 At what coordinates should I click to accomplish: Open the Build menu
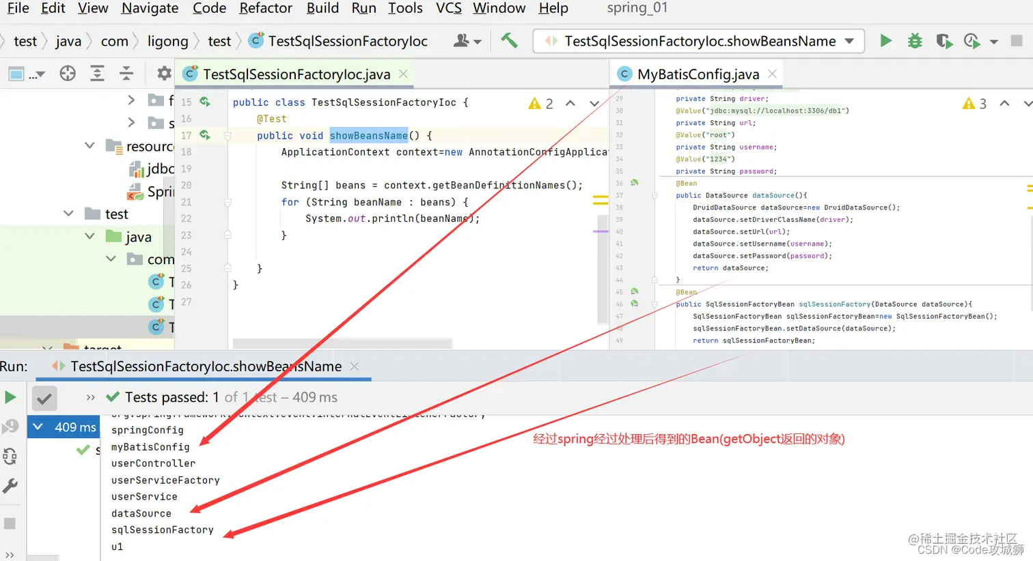click(x=322, y=8)
